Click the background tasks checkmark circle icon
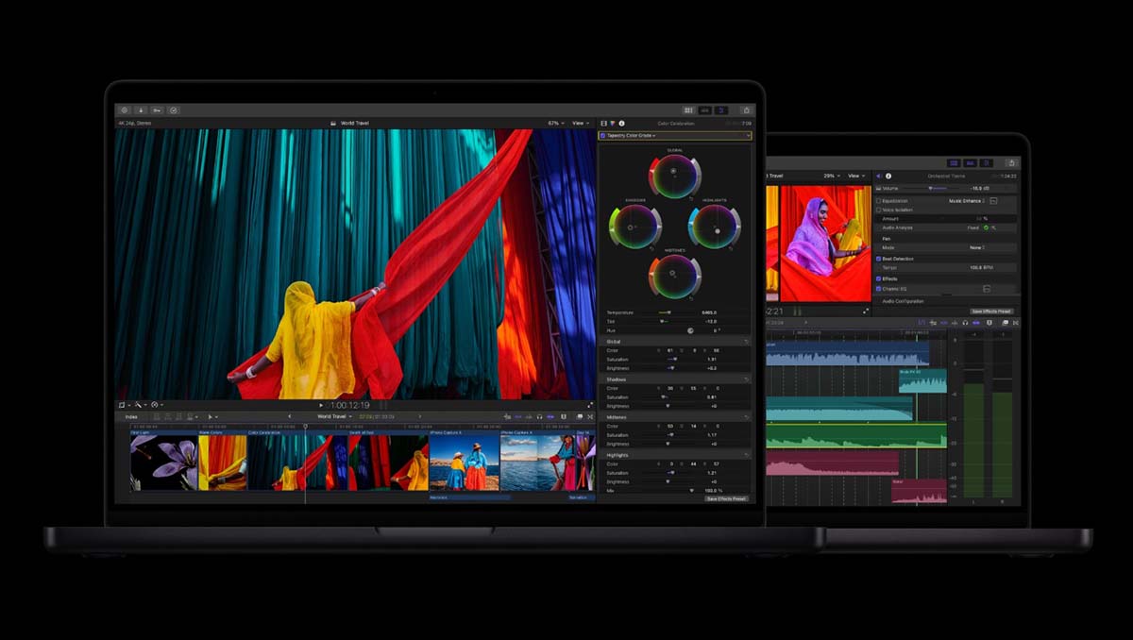 [x=174, y=110]
